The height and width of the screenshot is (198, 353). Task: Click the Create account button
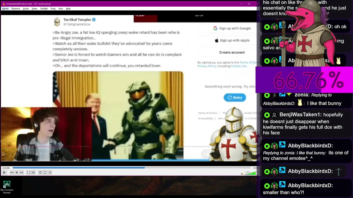pos(232,52)
